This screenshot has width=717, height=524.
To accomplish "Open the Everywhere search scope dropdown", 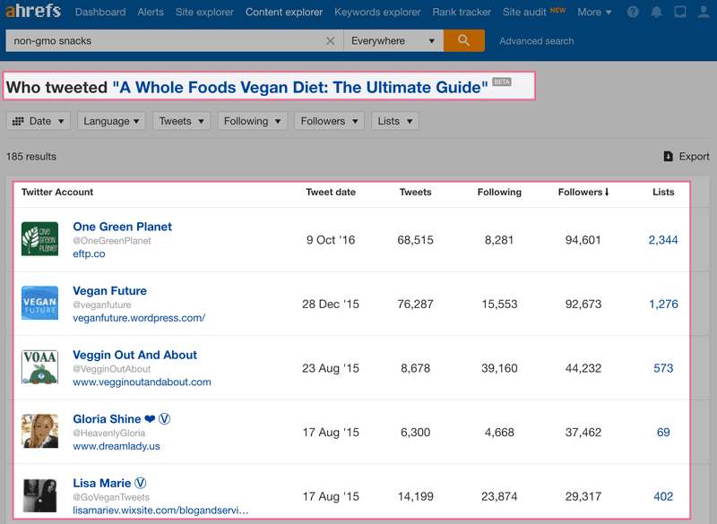I will tap(393, 40).
